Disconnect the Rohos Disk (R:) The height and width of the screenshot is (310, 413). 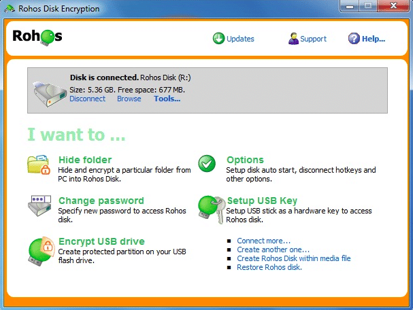[88, 99]
